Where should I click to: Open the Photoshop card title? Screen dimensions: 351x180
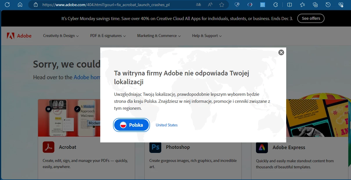tap(178, 147)
